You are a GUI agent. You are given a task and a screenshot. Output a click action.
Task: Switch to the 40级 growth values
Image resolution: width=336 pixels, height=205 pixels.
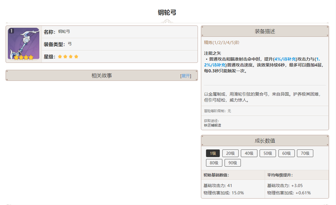point(249,153)
